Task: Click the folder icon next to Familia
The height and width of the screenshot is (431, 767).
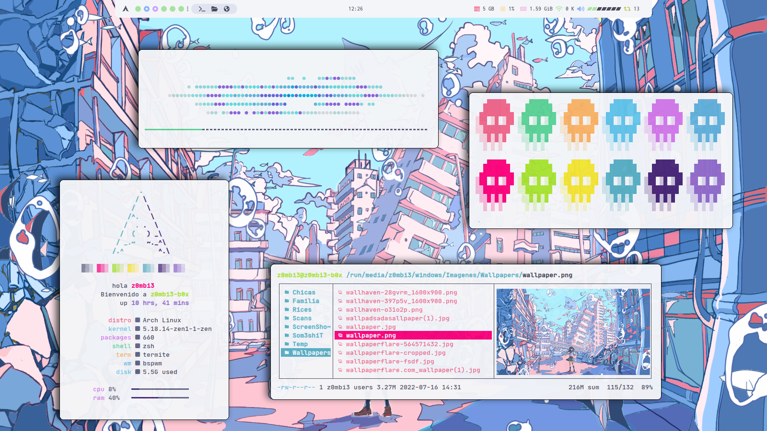Action: pyautogui.click(x=287, y=301)
